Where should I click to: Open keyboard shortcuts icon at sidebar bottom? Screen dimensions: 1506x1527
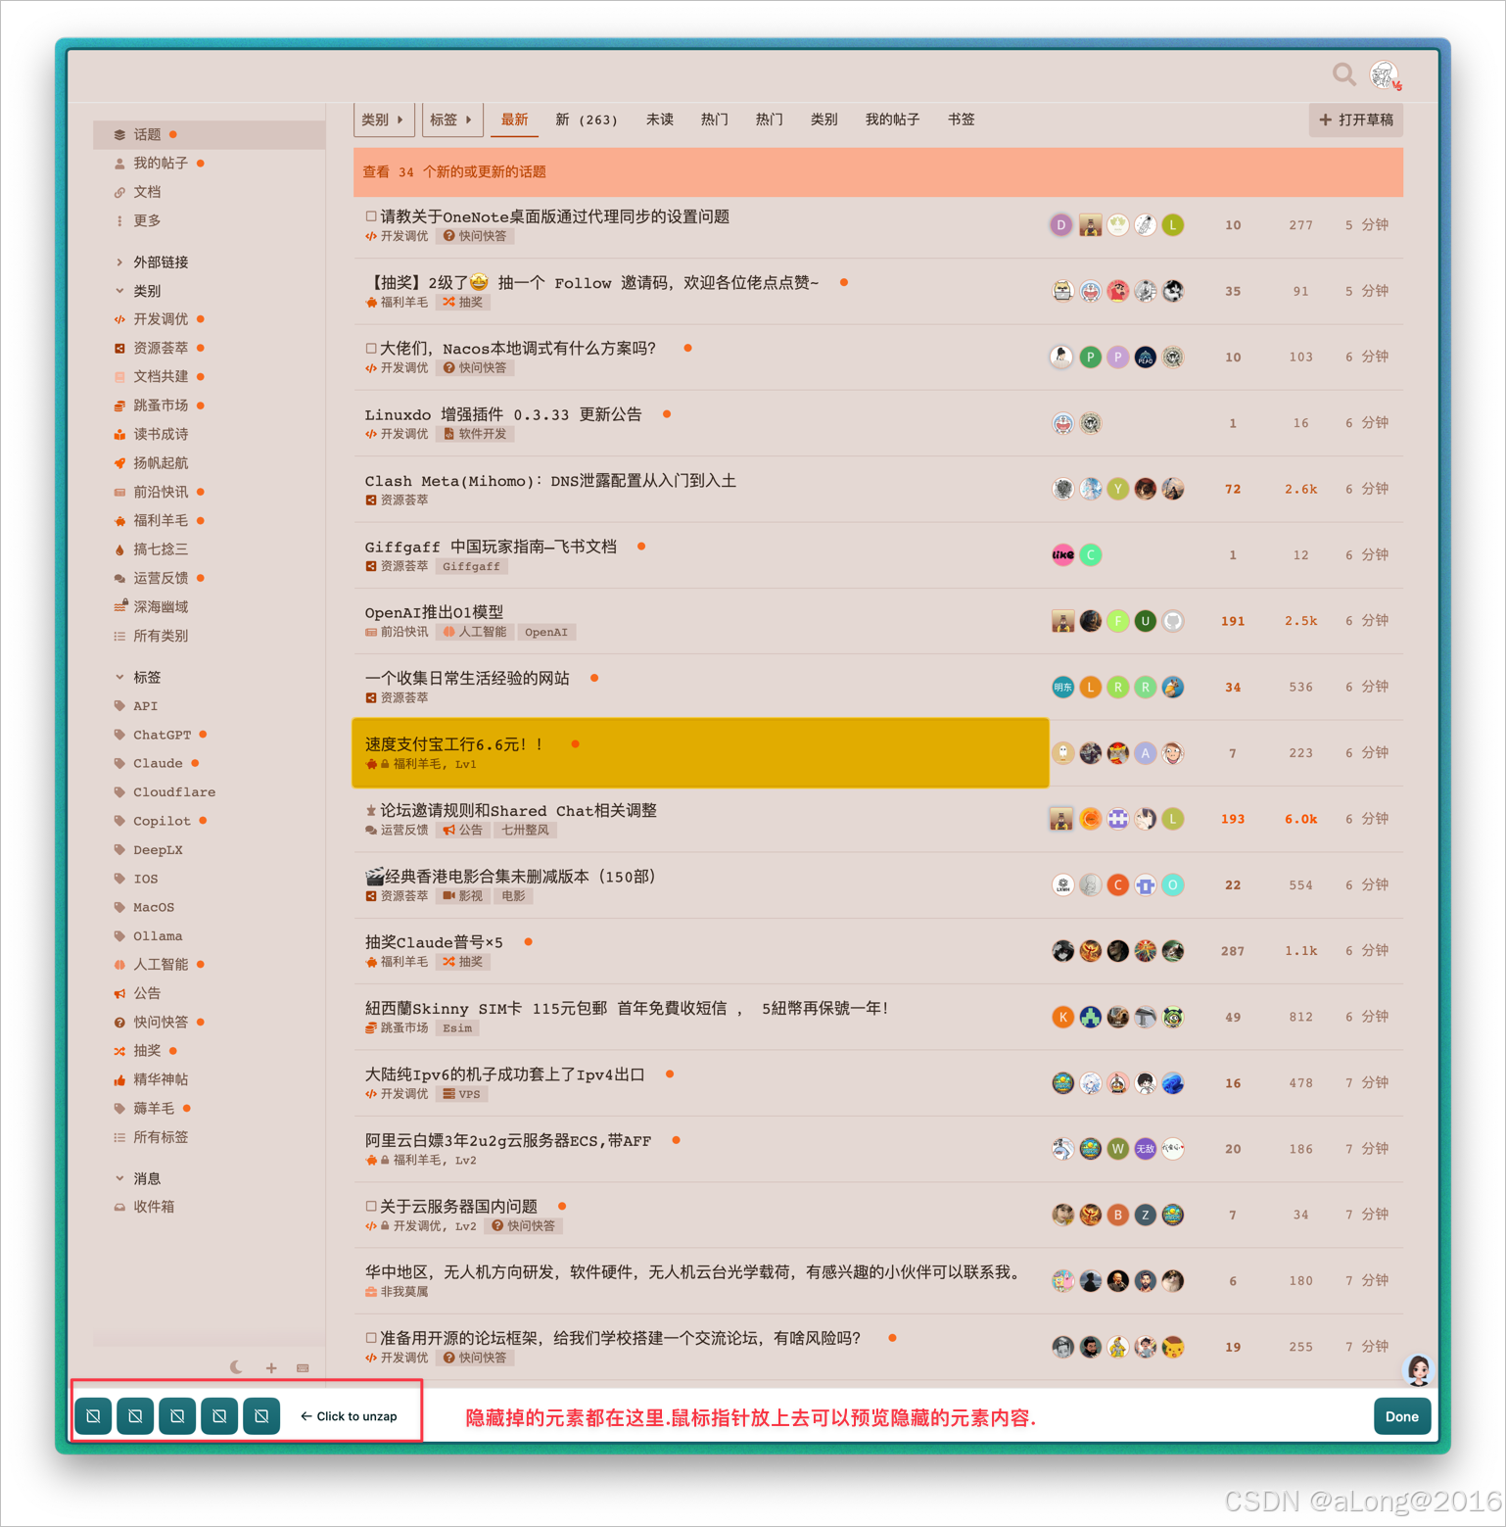[303, 1367]
